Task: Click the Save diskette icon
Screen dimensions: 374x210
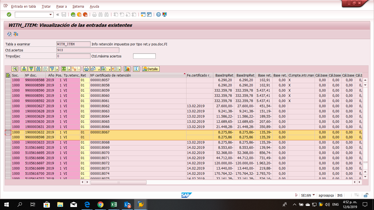Action: (x=64, y=14)
